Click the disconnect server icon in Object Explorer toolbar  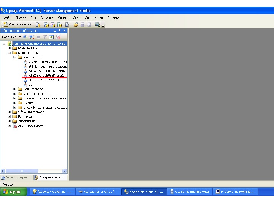[32, 37]
